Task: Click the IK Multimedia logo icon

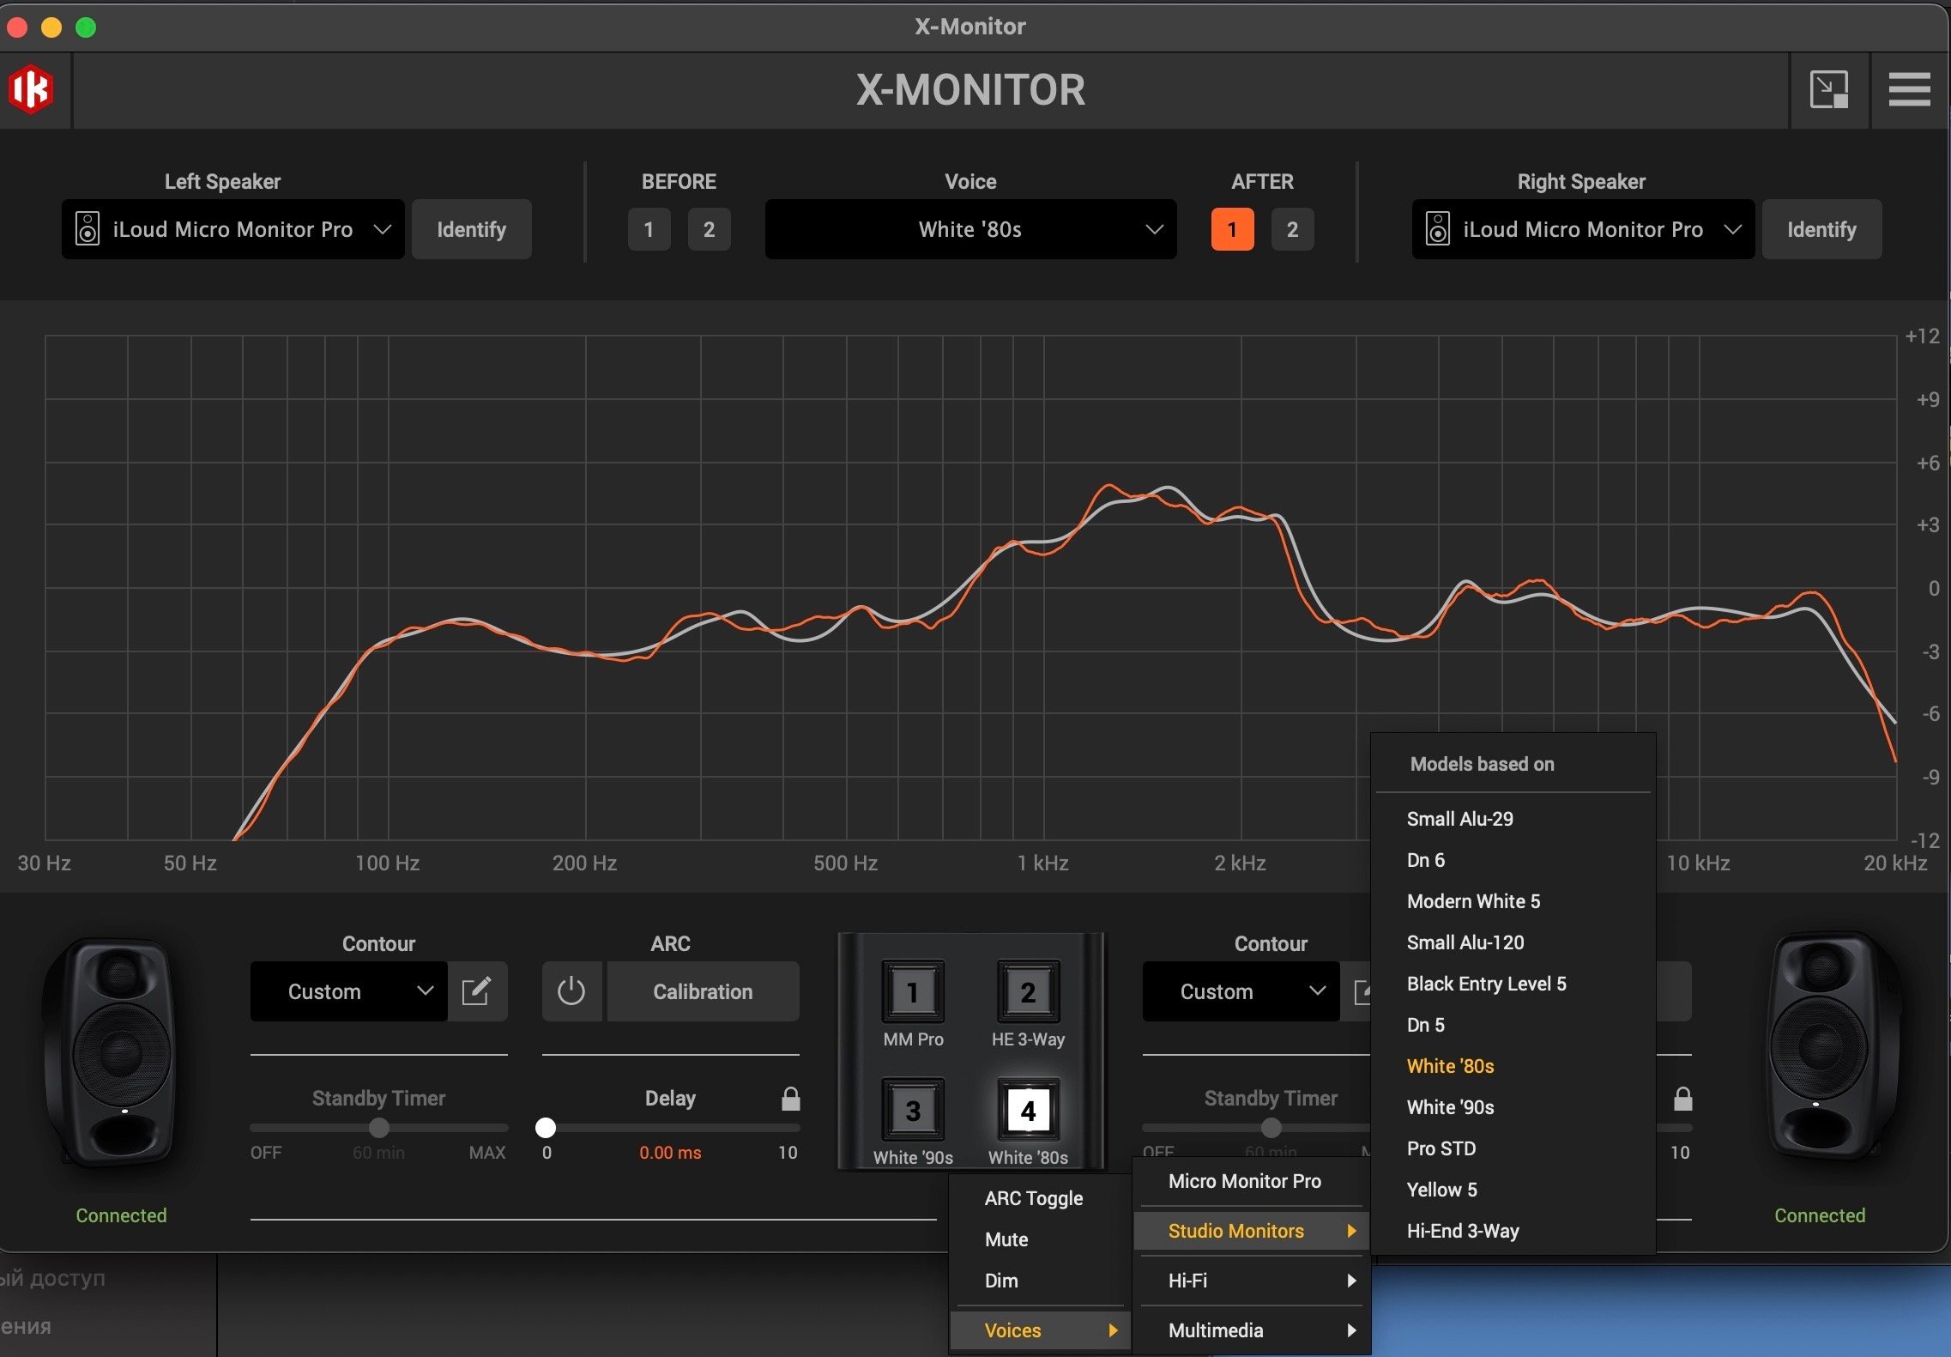Action: [32, 89]
